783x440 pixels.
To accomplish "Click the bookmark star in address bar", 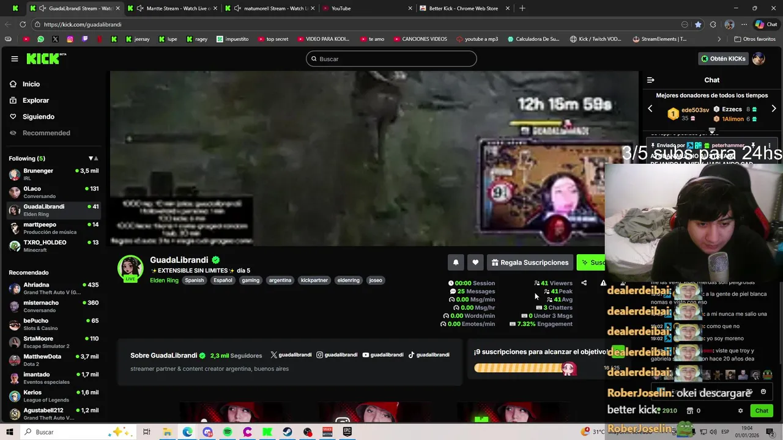I will click(x=698, y=24).
